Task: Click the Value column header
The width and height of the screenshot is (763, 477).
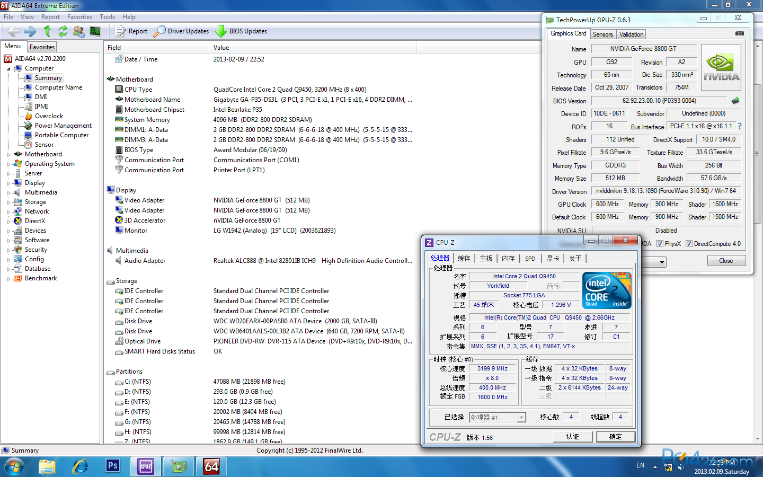Action: (x=313, y=48)
